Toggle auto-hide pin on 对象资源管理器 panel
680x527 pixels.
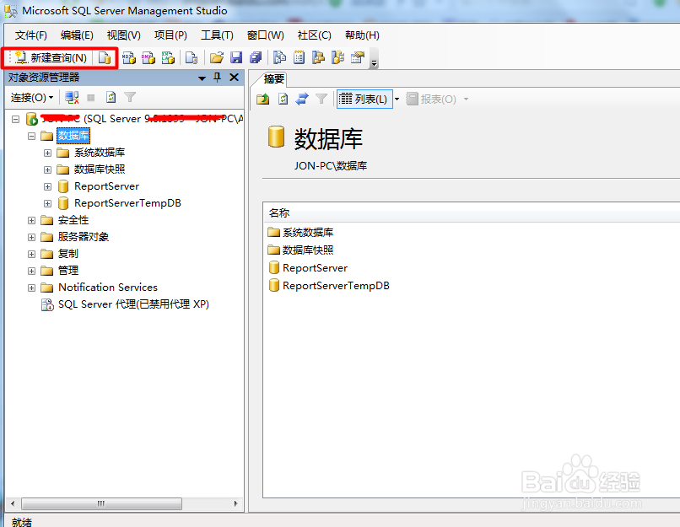click(x=218, y=78)
